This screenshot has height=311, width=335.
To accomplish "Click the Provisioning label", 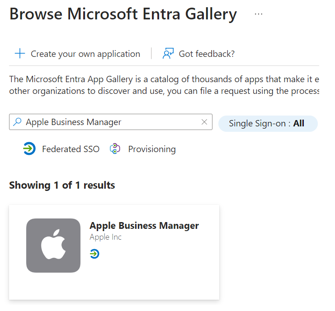I will pyautogui.click(x=152, y=149).
